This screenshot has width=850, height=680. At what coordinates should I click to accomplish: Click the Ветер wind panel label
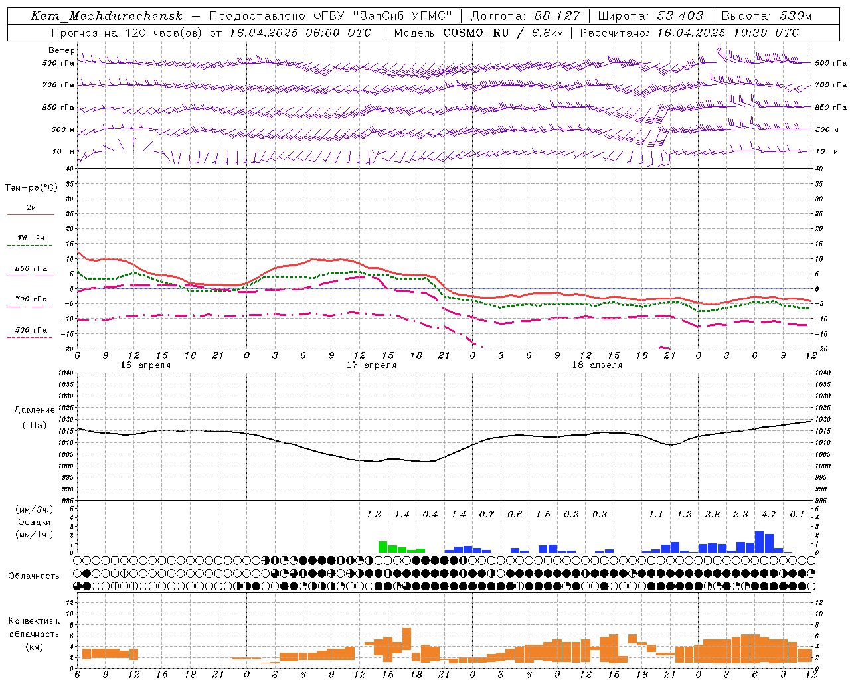point(62,50)
